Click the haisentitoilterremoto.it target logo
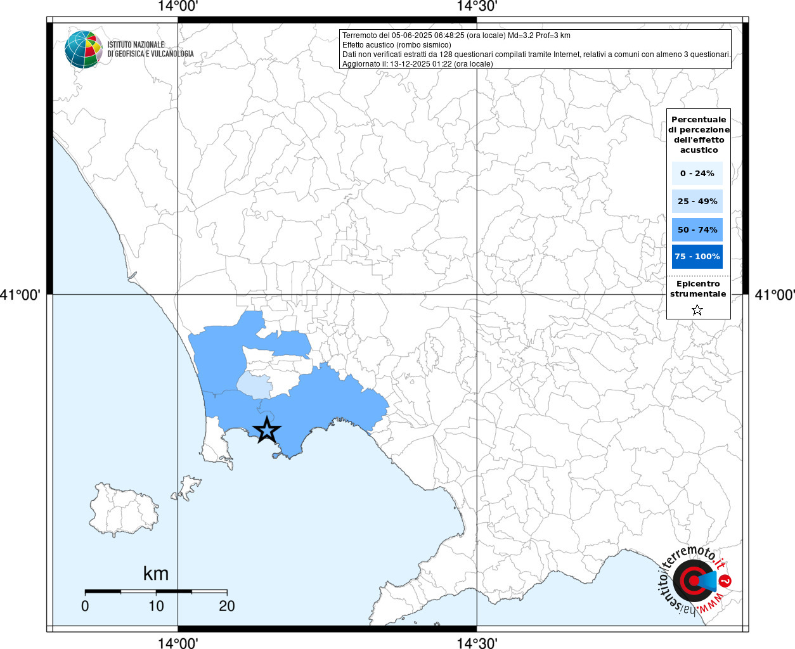This screenshot has width=795, height=649. 694,580
